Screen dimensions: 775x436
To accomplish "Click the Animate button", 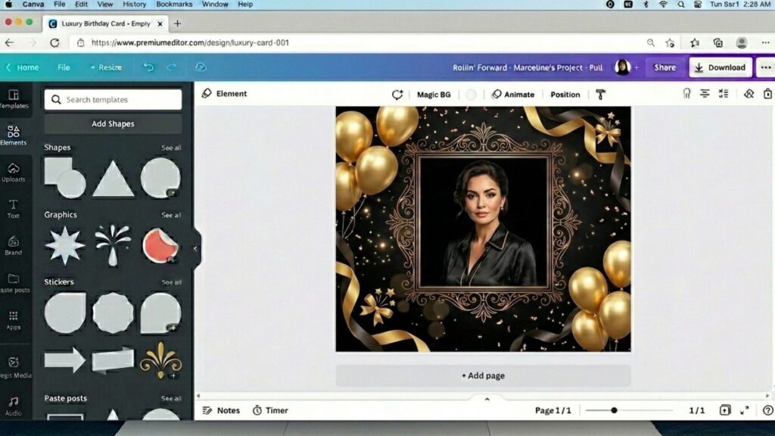I will [513, 95].
